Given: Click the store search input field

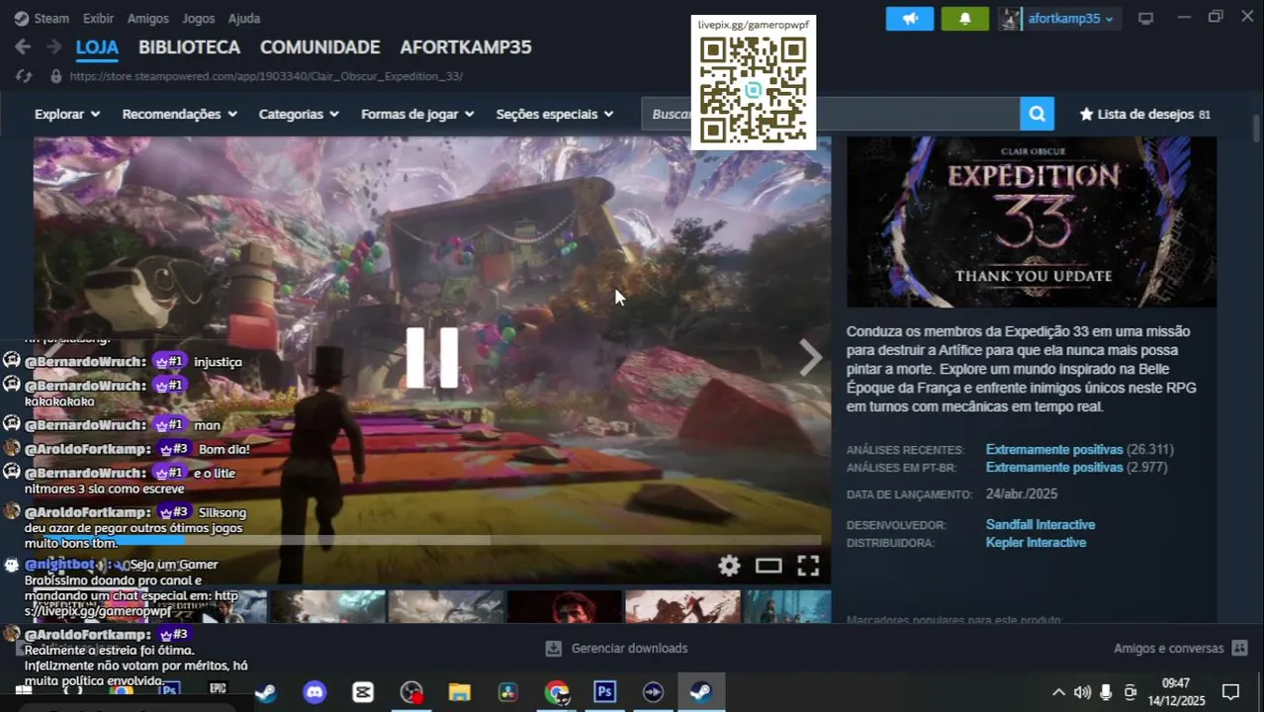Looking at the screenshot, I should tap(831, 114).
